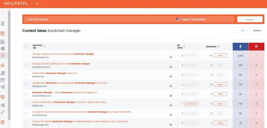267x128 pixels.
Task: Open the people/users icon in sidebar
Action: pyautogui.click(x=3, y=65)
